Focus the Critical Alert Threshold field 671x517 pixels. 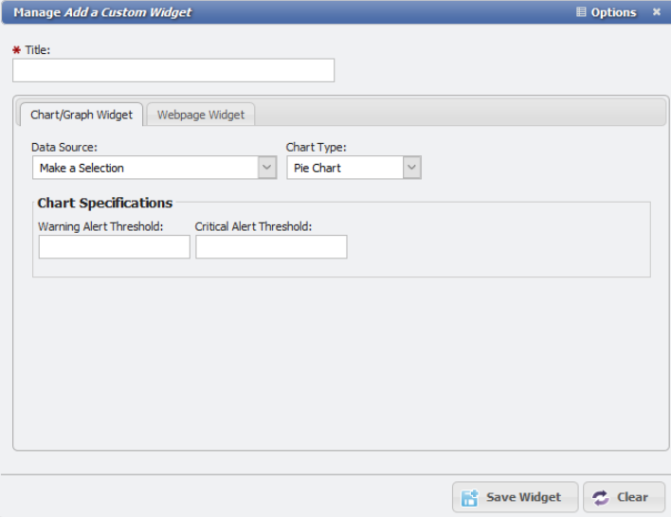click(271, 247)
